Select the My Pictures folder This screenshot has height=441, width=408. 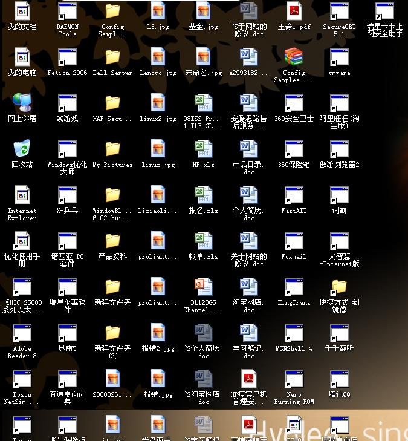pyautogui.click(x=112, y=149)
